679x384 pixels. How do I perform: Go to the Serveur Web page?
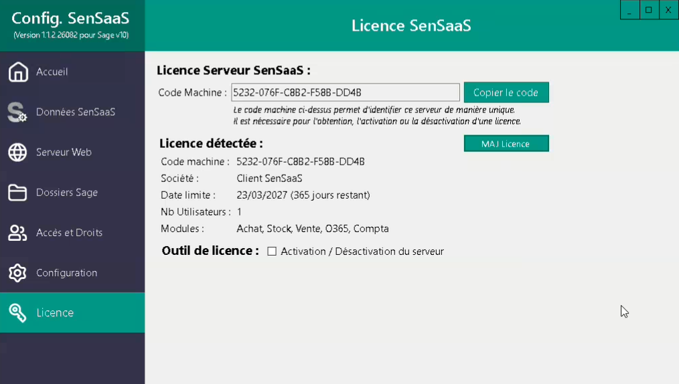coord(72,153)
